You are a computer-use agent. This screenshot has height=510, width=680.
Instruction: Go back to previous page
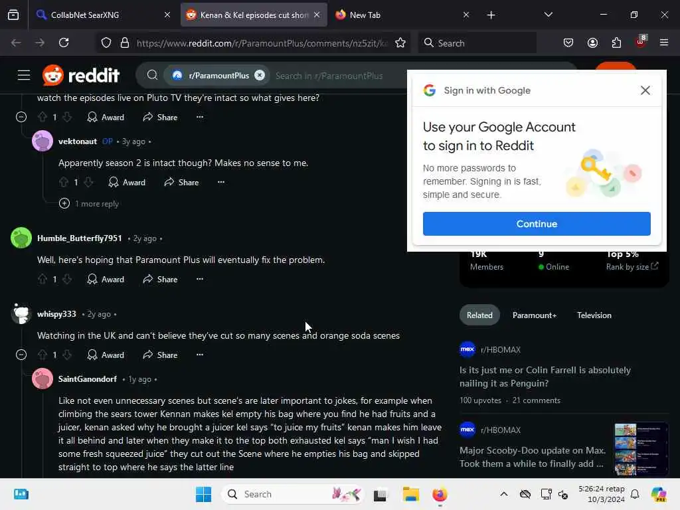(16, 42)
